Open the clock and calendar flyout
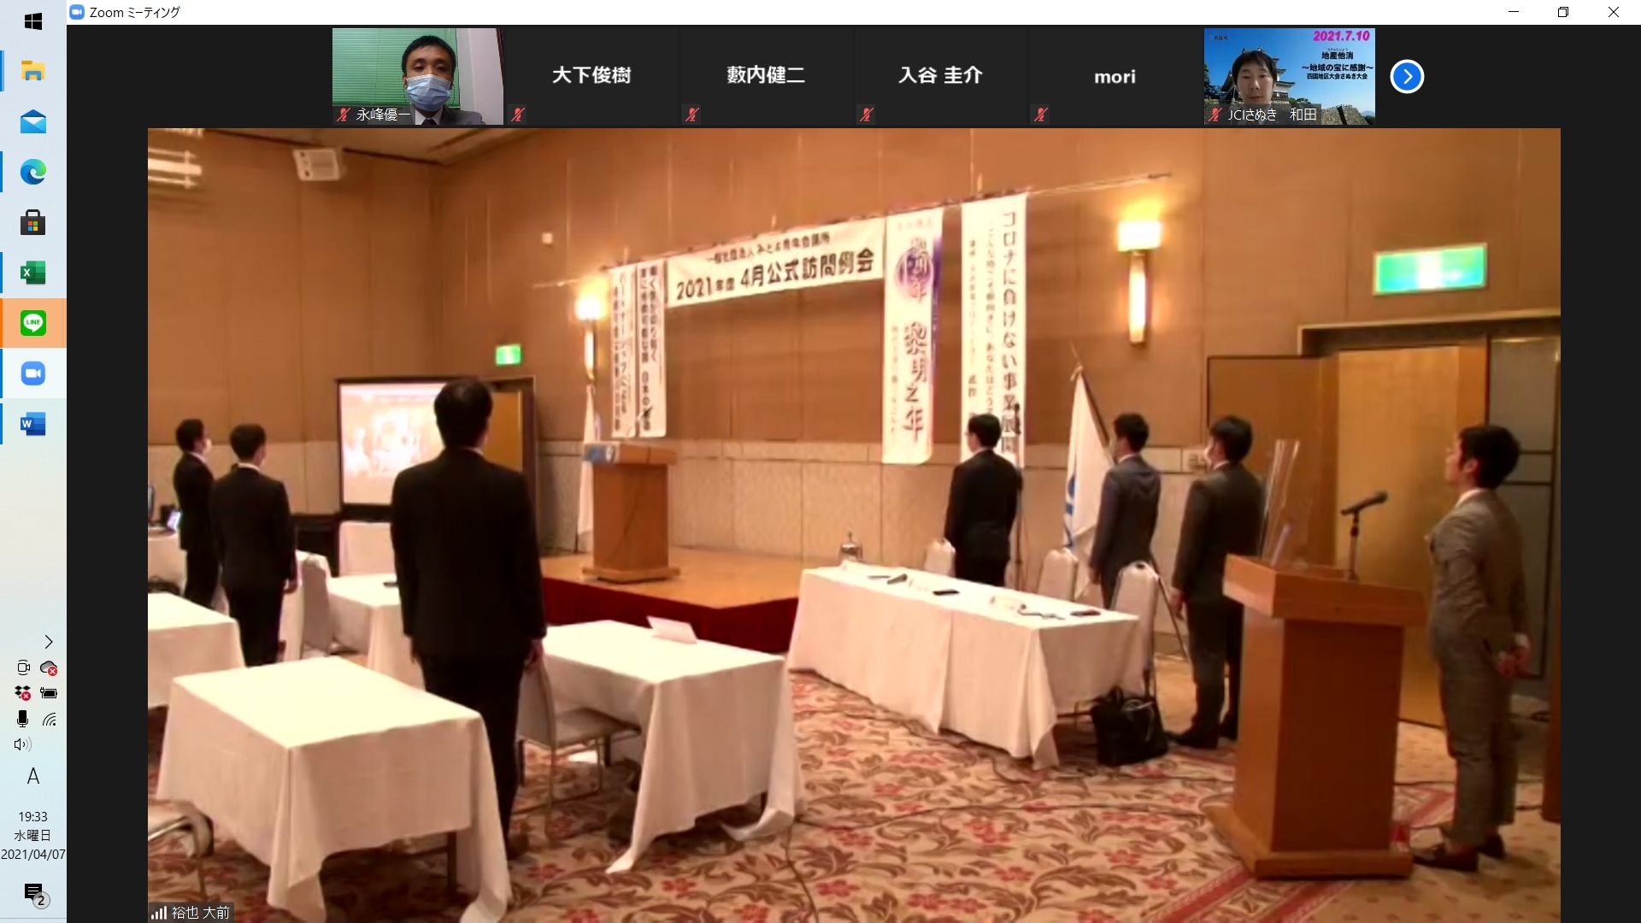This screenshot has height=923, width=1641. [33, 835]
